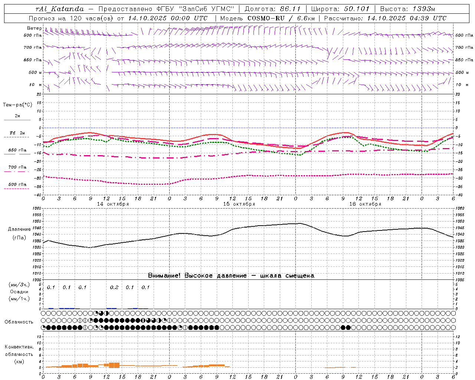This screenshot has height=380, width=475.
Task: Click the 'Тем-ра(°C)' temperature panel label
Action: [x=17, y=105]
